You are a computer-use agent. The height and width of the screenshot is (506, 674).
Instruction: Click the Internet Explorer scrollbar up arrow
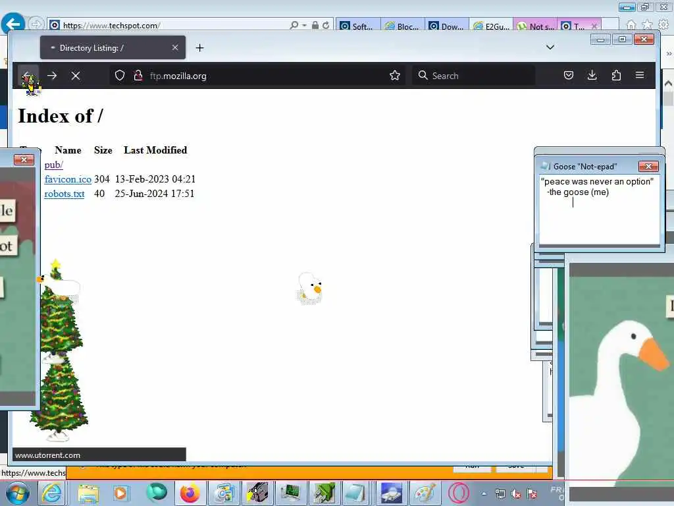[669, 84]
